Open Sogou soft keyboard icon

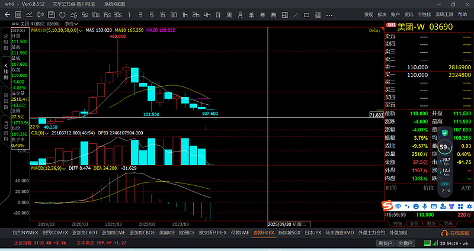434,206
